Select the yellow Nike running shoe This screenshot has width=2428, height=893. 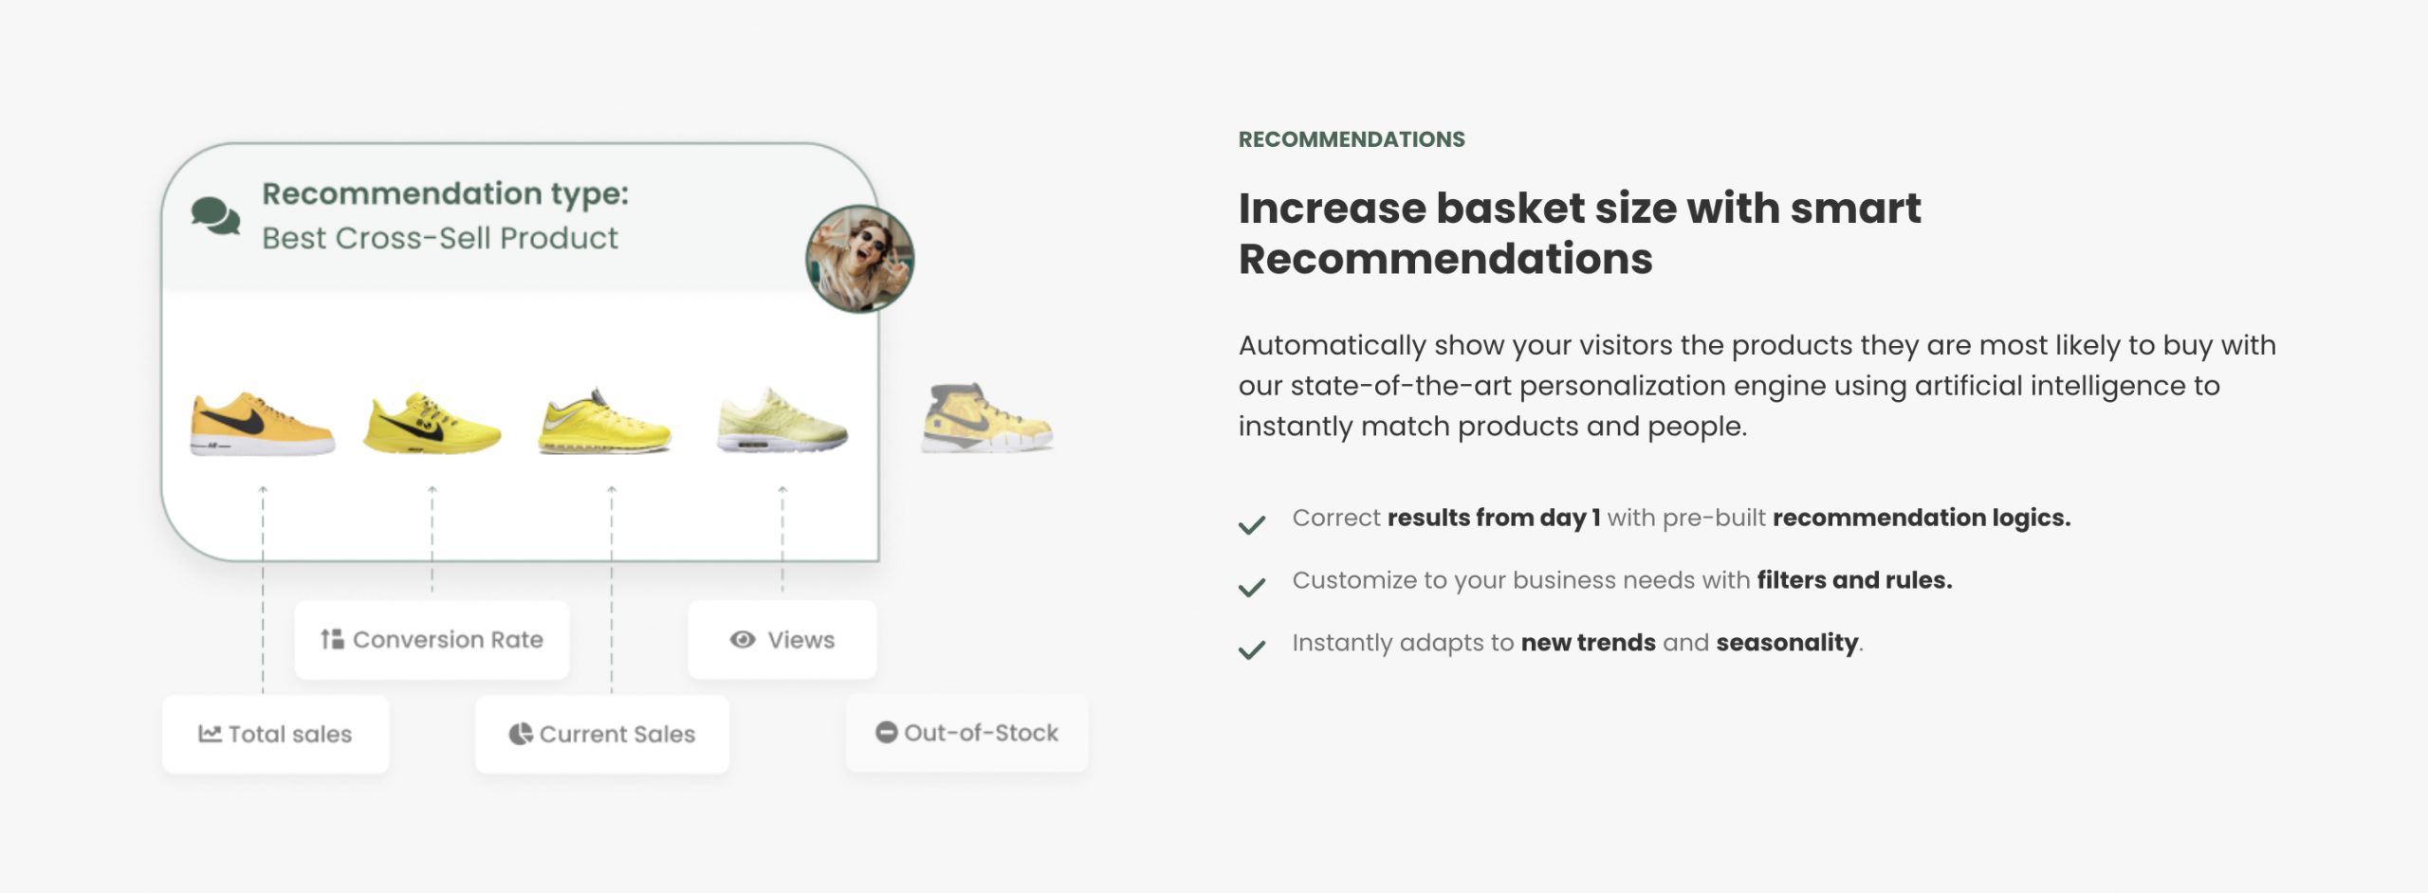(x=432, y=424)
